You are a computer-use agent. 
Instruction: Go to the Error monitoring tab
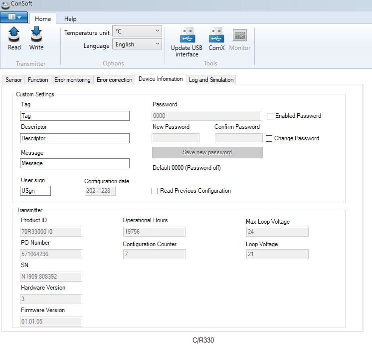click(x=72, y=80)
